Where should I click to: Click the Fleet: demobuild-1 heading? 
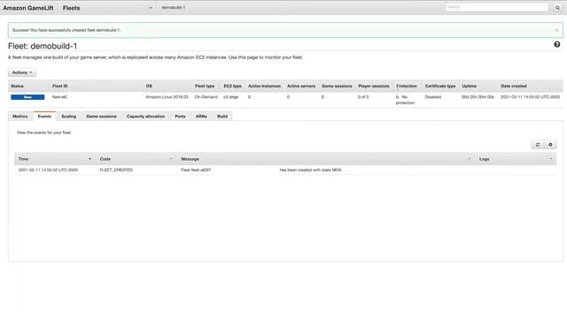(43, 46)
